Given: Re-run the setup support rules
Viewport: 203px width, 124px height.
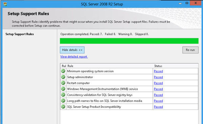Looking at the screenshot, I should 190,50.
